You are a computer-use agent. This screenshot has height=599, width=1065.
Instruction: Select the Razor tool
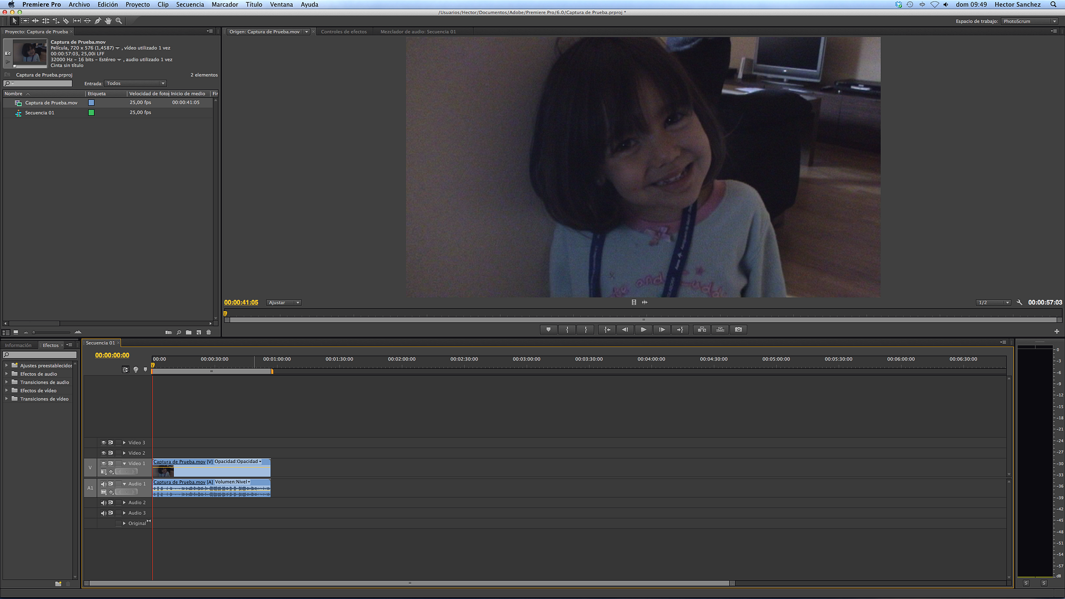coord(66,21)
